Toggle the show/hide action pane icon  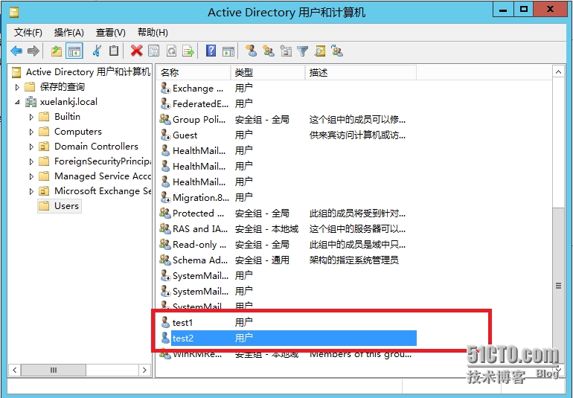(228, 51)
